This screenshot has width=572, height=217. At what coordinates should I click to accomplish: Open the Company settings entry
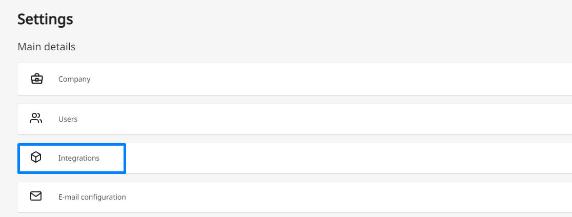tap(295, 80)
